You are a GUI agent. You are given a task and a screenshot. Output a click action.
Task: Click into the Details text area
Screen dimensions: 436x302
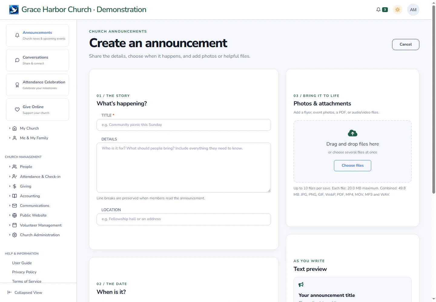point(184,168)
